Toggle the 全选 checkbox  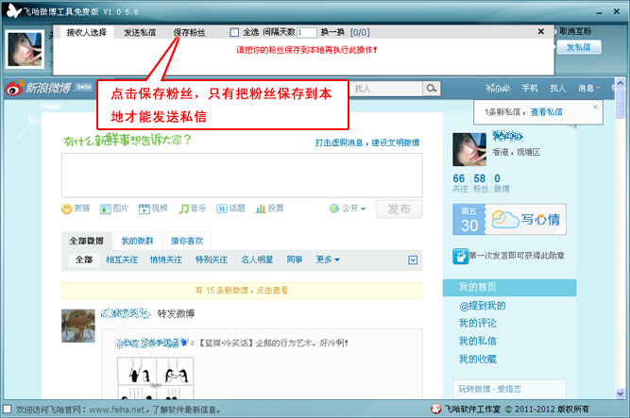click(x=234, y=32)
